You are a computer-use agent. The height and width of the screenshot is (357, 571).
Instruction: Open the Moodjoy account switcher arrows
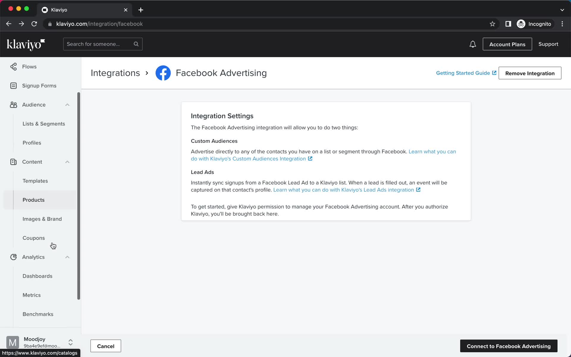(70, 342)
